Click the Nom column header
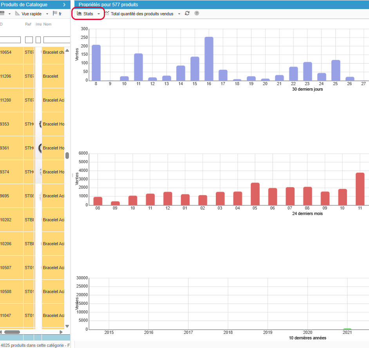 point(47,24)
